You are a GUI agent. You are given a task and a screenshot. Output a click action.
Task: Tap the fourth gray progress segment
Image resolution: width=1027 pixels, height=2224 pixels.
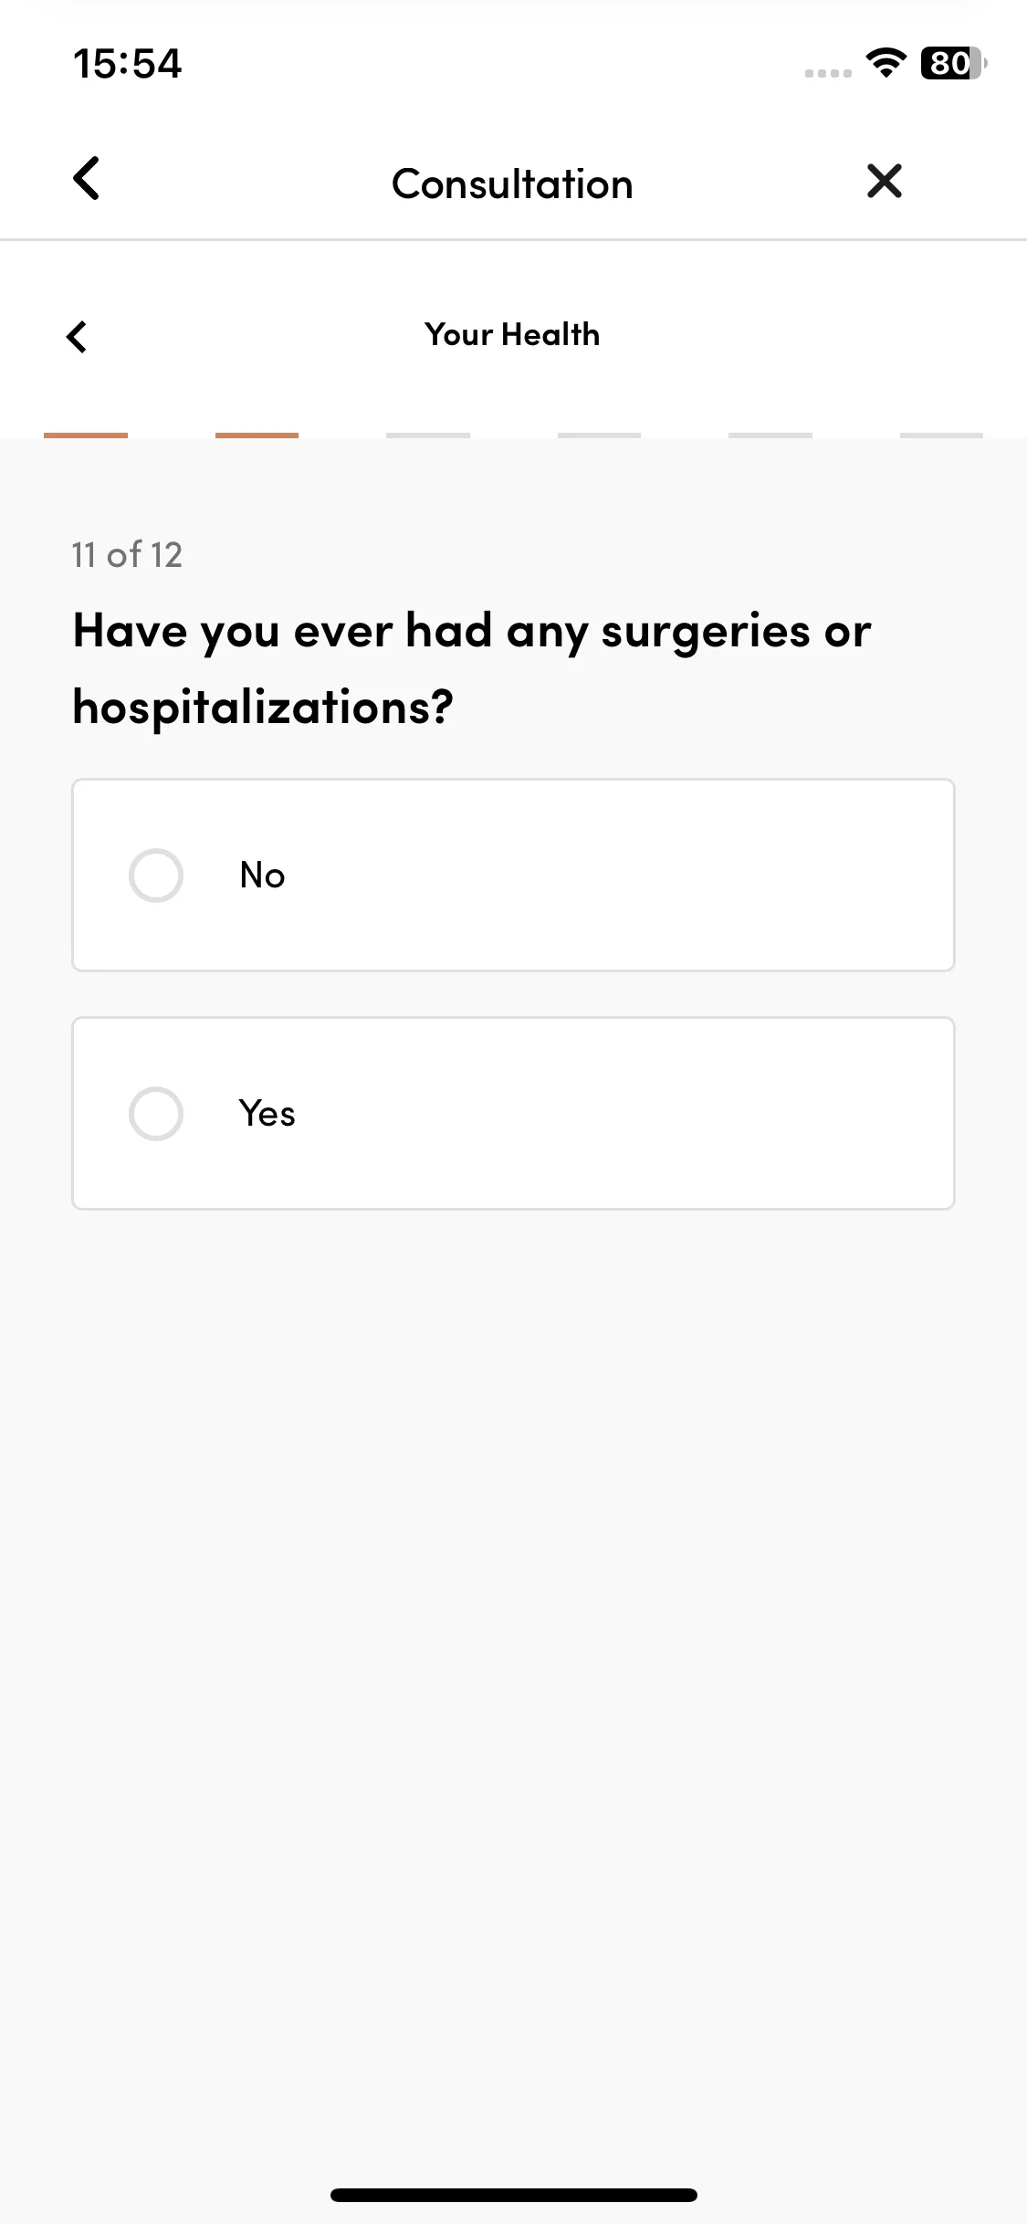599,435
